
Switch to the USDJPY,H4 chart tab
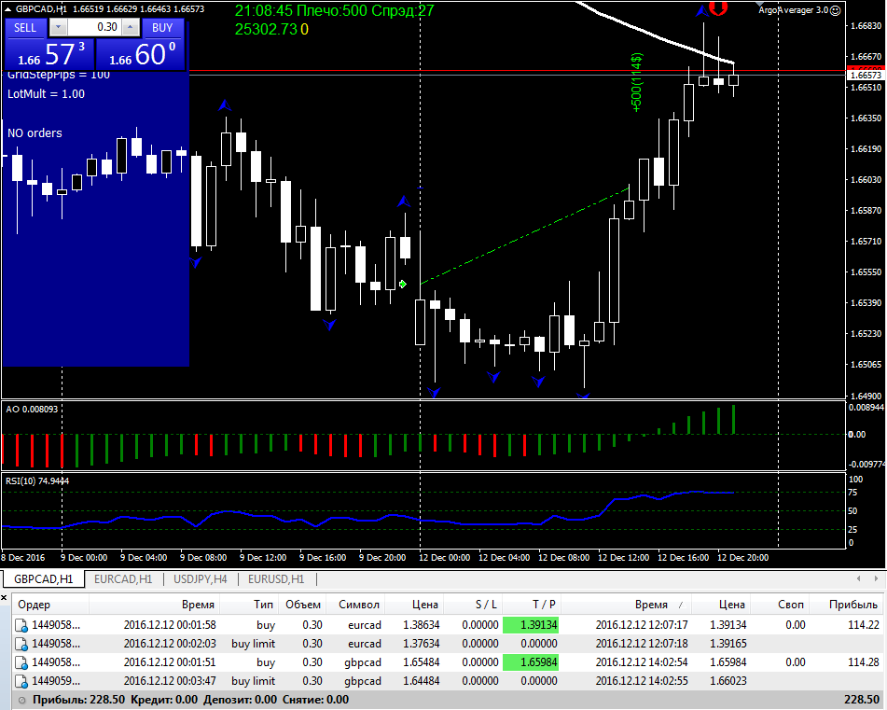tap(201, 579)
